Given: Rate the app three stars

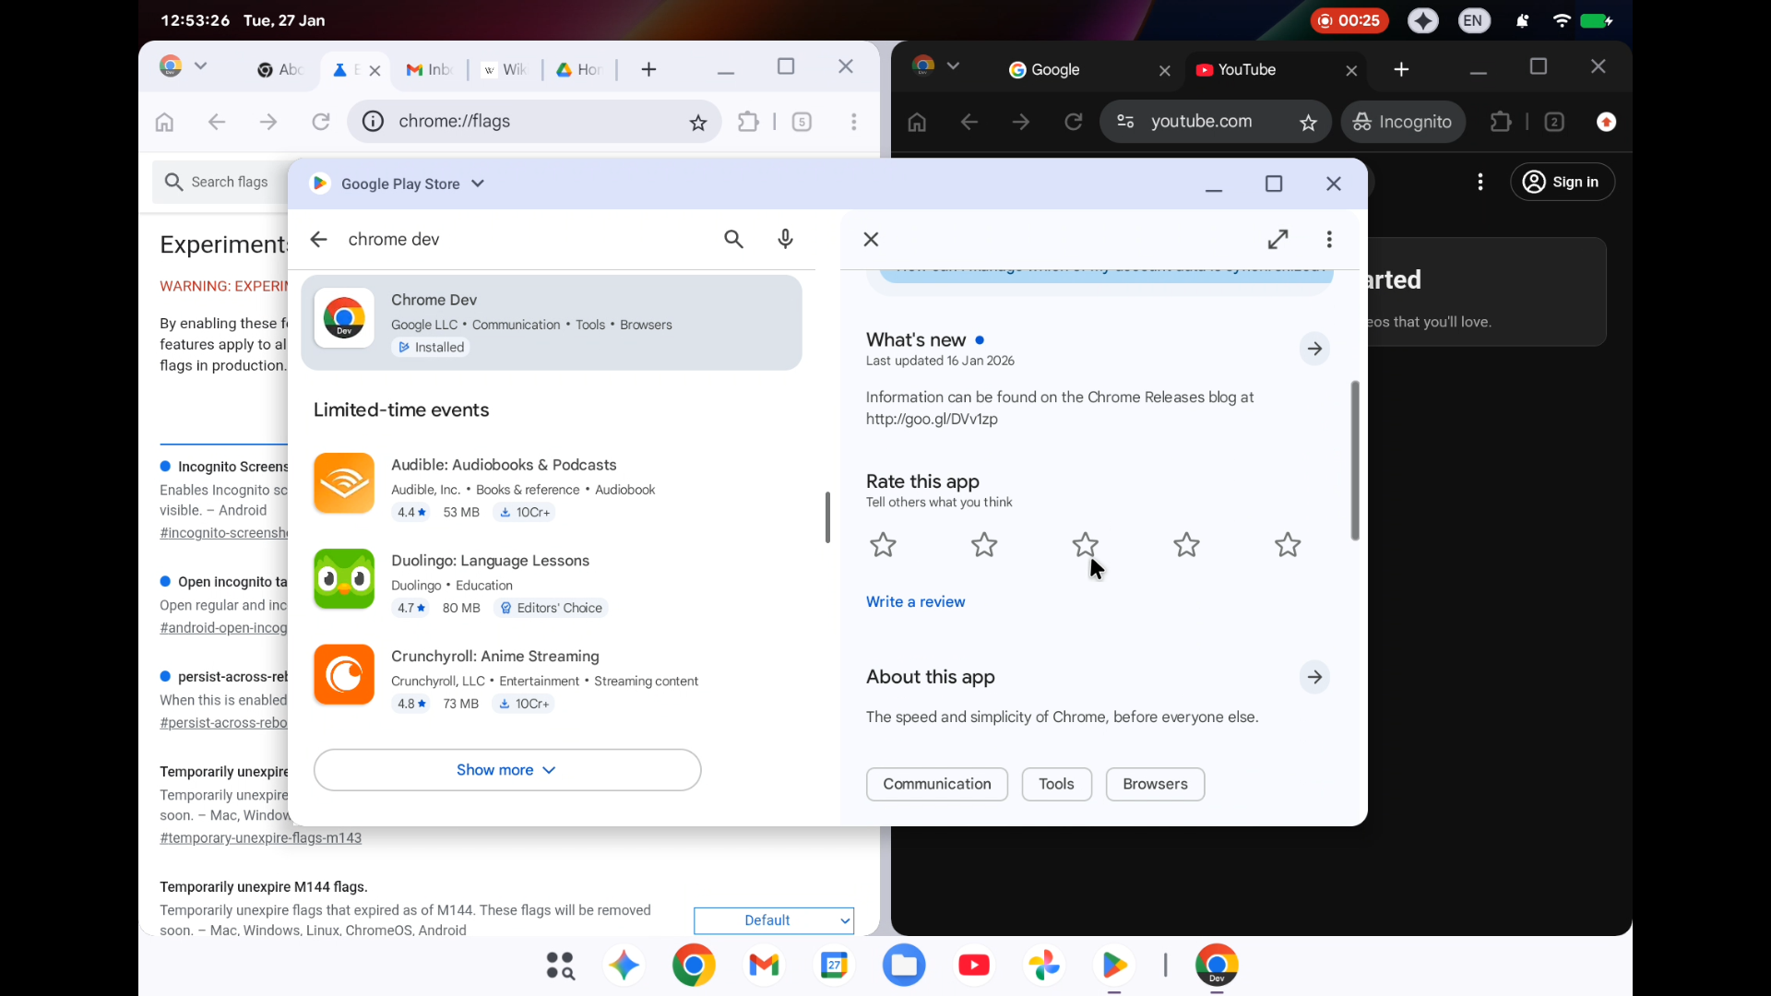Looking at the screenshot, I should tap(1085, 545).
